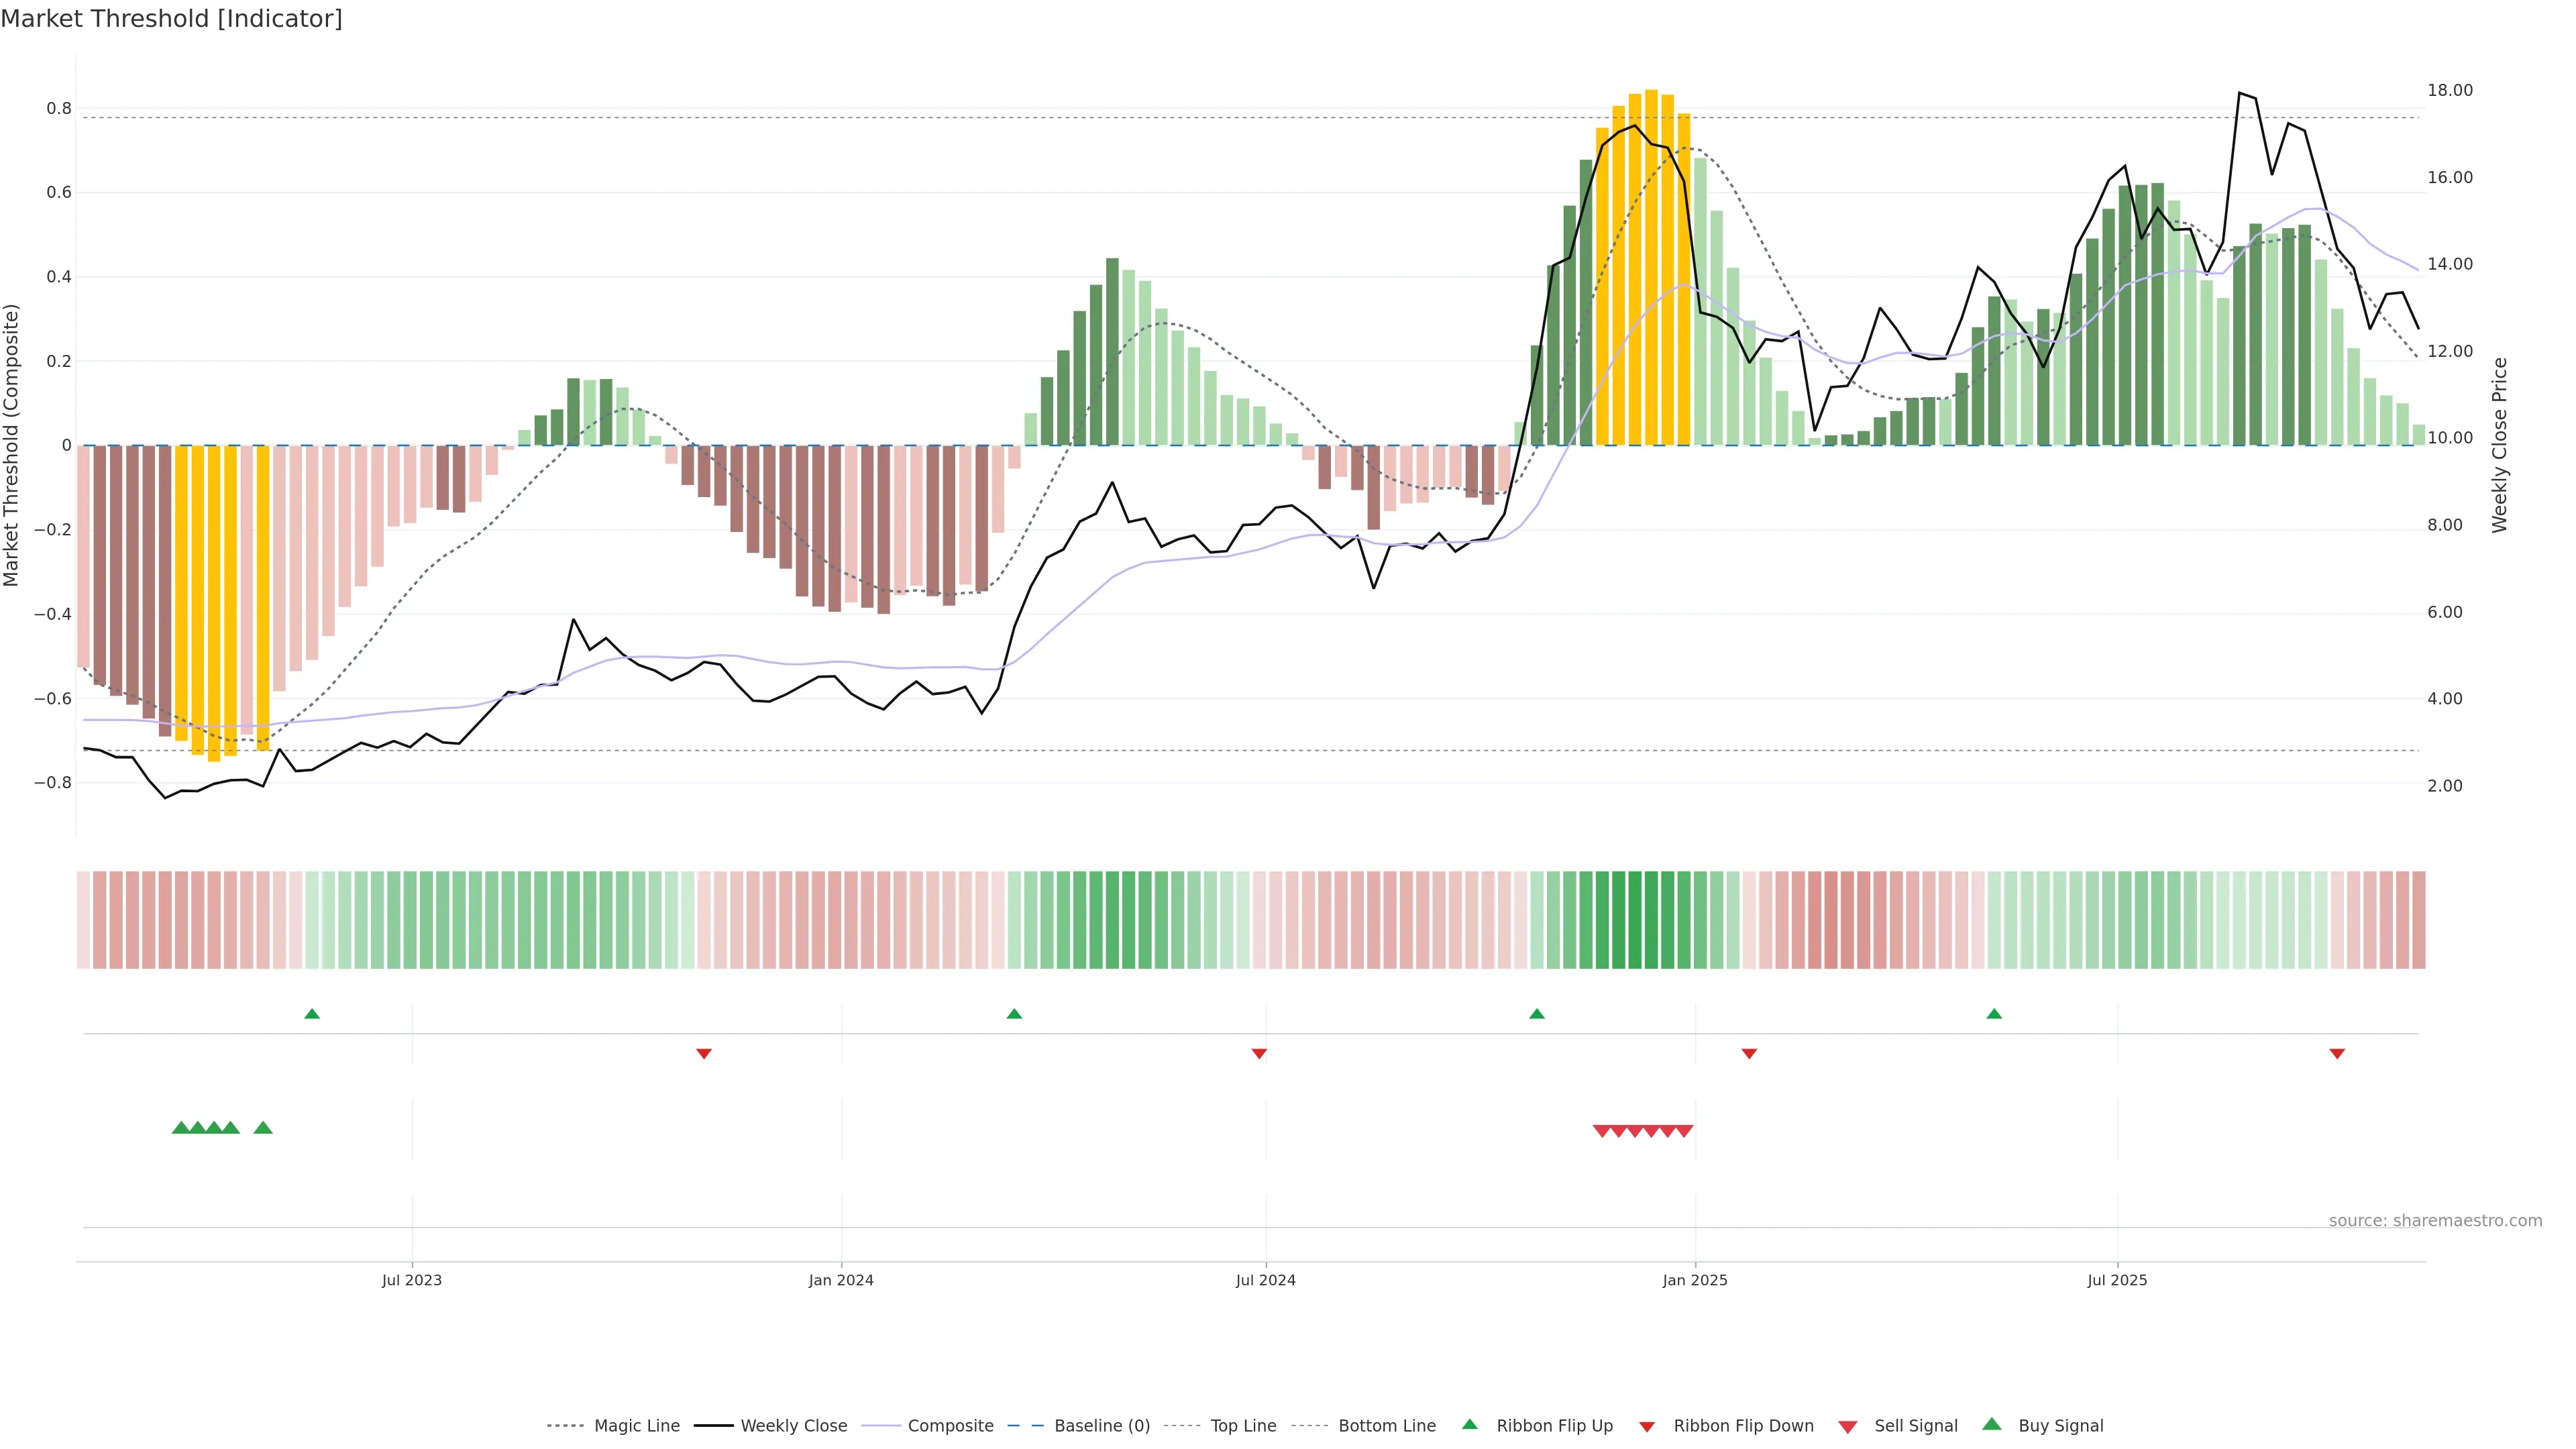
Task: Click the ribbon flip up marker before Jul 2025
Action: tap(1994, 1014)
